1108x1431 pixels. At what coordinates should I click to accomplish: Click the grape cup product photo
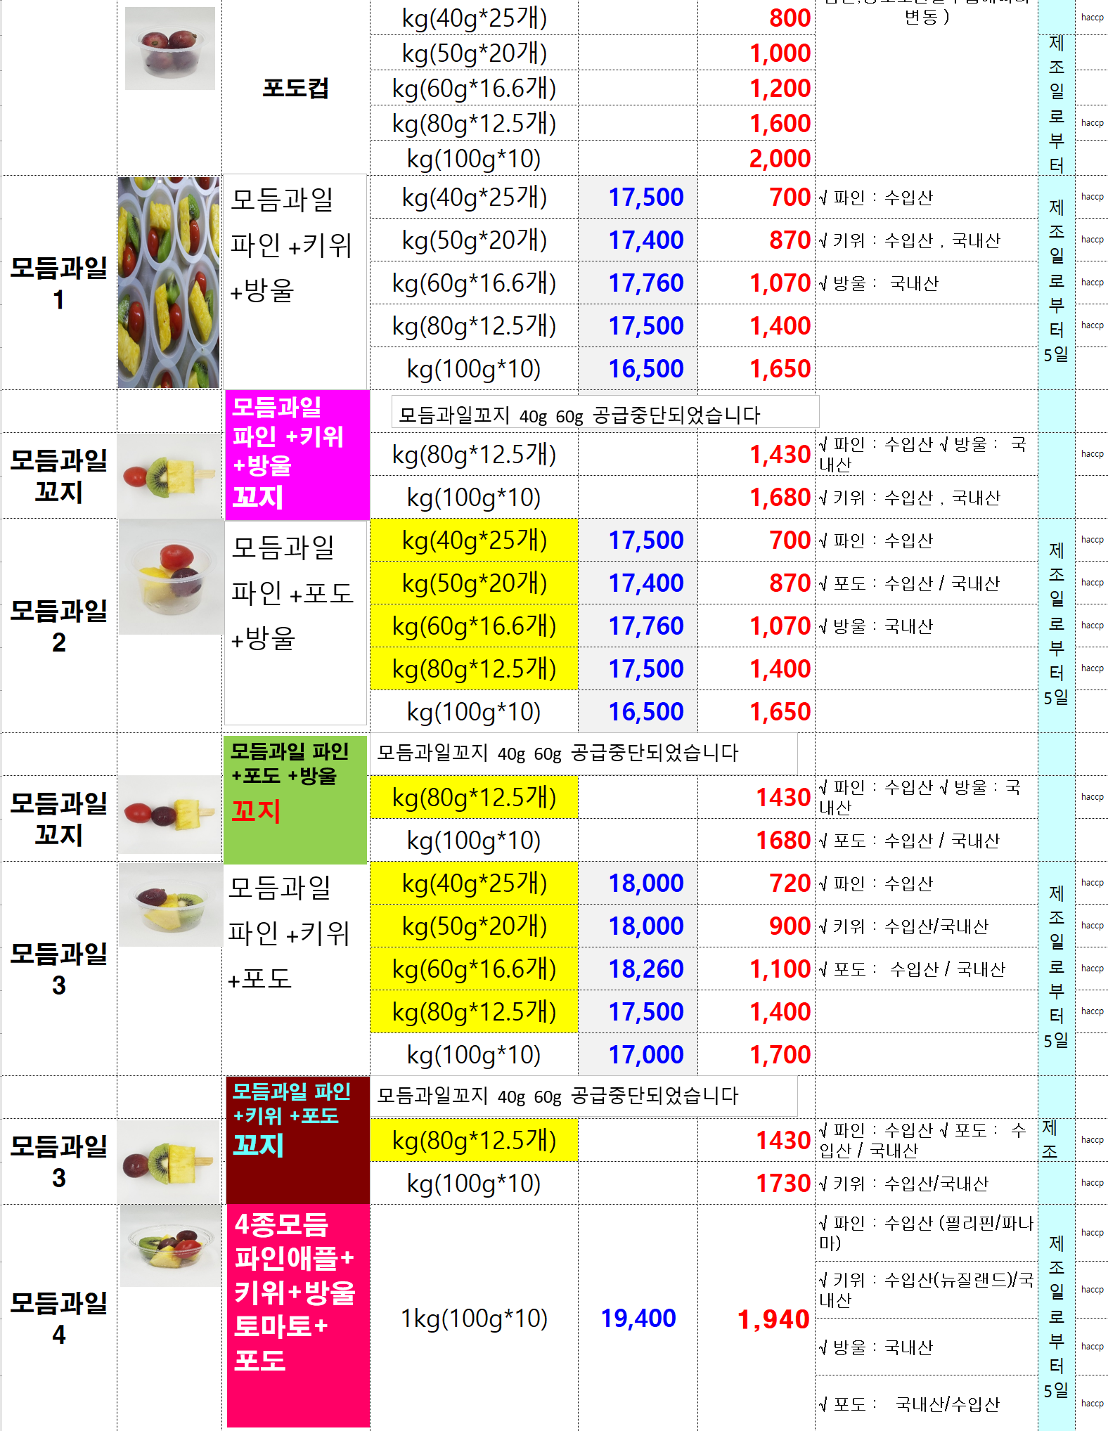[x=169, y=48]
